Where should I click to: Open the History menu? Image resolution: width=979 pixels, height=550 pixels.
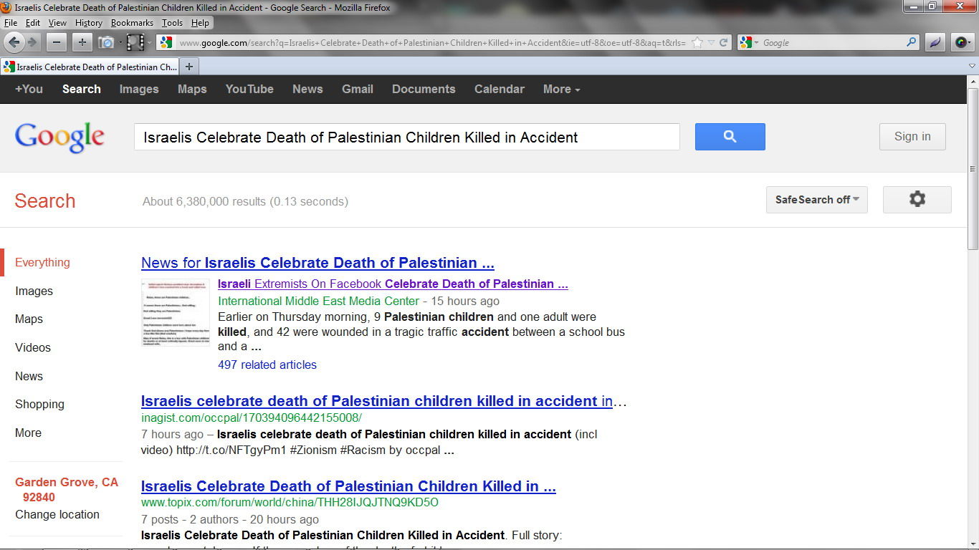89,23
